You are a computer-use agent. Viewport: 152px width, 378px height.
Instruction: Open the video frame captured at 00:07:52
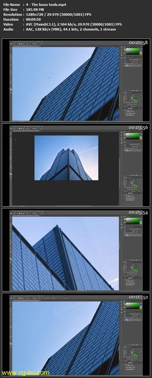76,334
